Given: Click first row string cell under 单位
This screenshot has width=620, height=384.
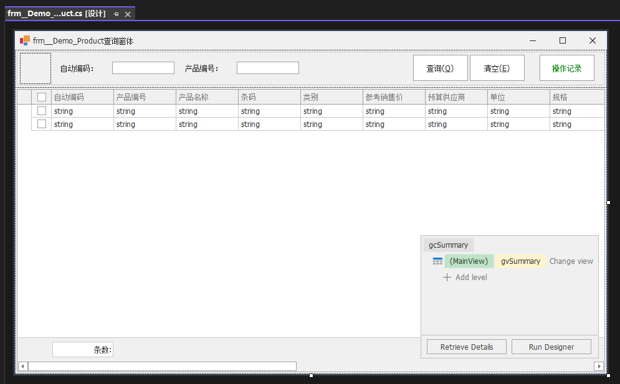Looking at the screenshot, I should pyautogui.click(x=518, y=111).
